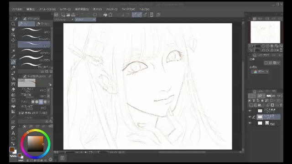
Task: Toggle the stabilization checkbox in tool properties
Action: (22, 113)
